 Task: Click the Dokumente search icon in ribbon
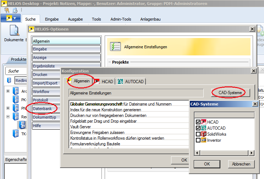tap(15, 30)
